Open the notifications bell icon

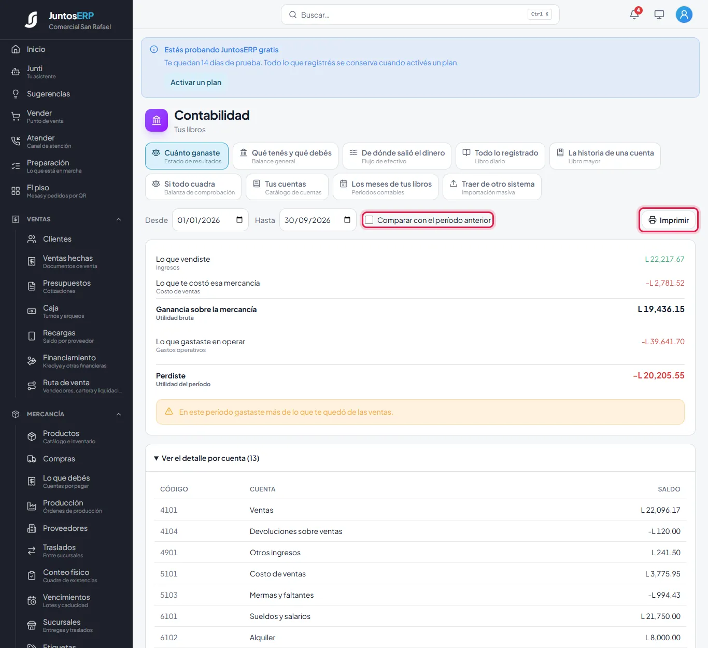(634, 15)
